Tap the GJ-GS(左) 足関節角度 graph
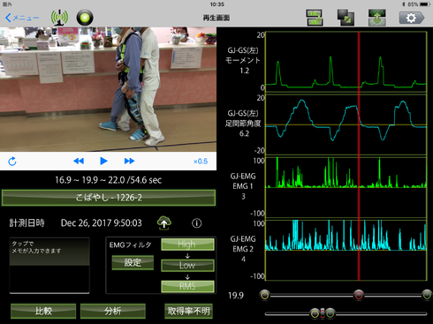Image resolution: width=433 pixels, height=324 pixels. coord(346,124)
